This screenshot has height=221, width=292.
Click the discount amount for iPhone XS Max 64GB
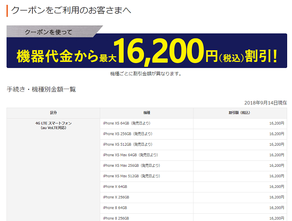[277, 155]
